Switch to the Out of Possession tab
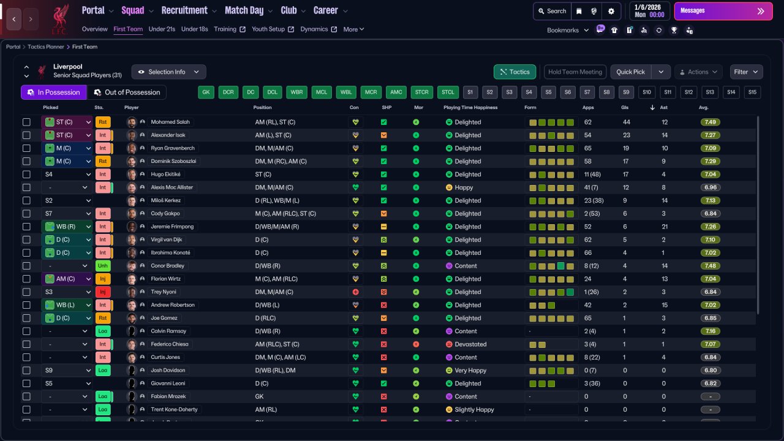The image size is (784, 441). click(126, 92)
